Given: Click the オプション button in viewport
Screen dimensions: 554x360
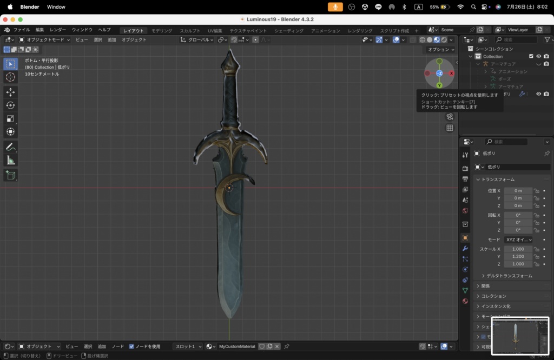Looking at the screenshot, I should (440, 50).
